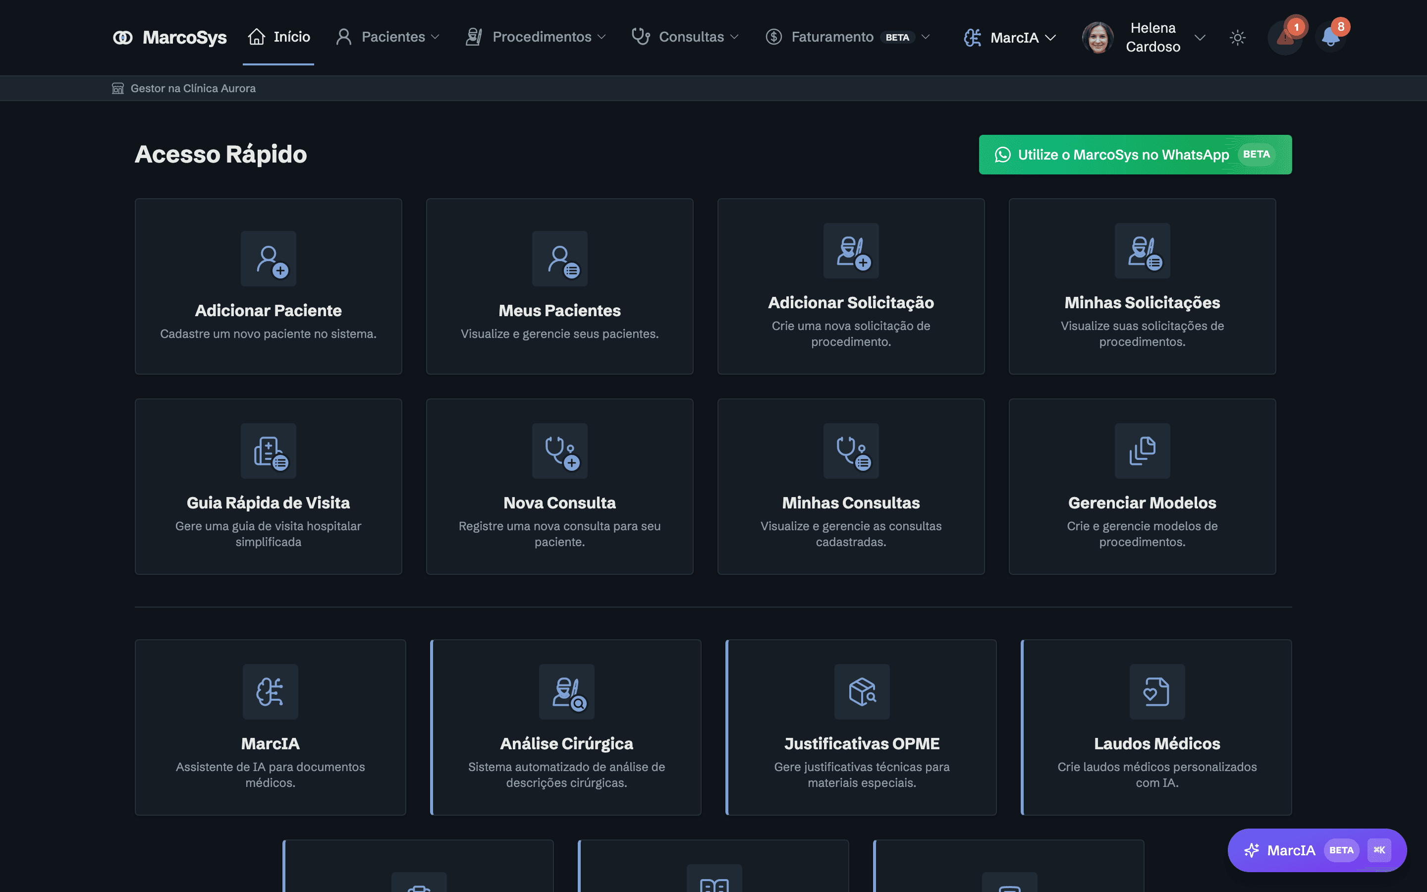The height and width of the screenshot is (892, 1427).
Task: Go to the Início tab
Action: 278,37
